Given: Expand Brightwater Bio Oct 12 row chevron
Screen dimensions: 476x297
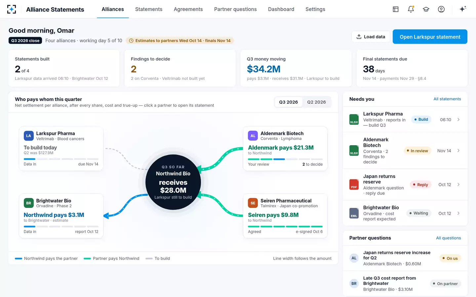Looking at the screenshot, I should pos(458,213).
